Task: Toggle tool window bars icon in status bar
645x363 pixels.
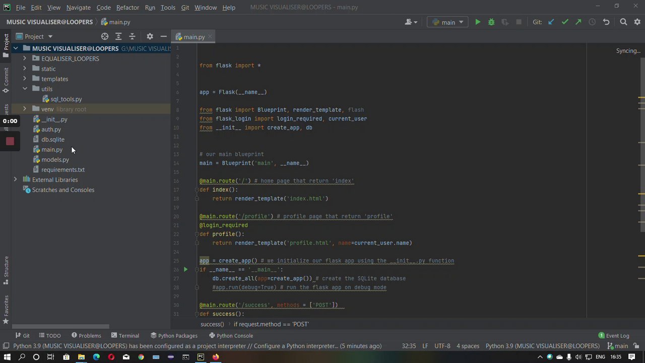Action: [6, 346]
